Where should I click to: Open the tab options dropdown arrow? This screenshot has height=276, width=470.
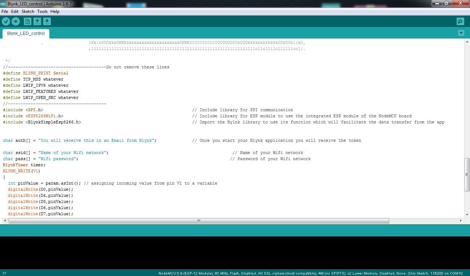[x=461, y=33]
